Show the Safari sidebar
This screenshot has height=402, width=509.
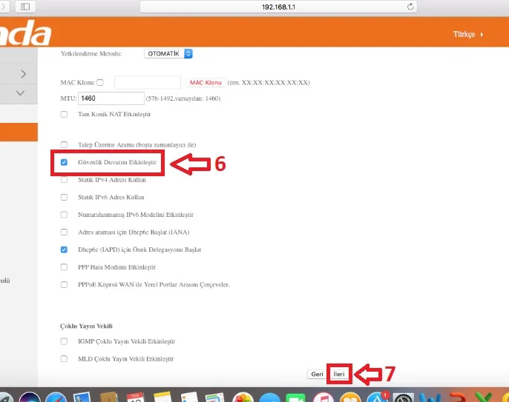pos(25,7)
